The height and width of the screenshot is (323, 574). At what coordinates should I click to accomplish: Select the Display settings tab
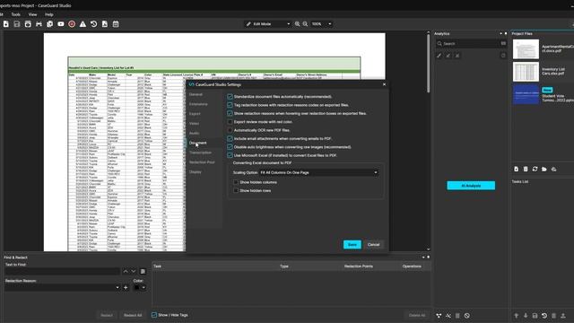196,172
